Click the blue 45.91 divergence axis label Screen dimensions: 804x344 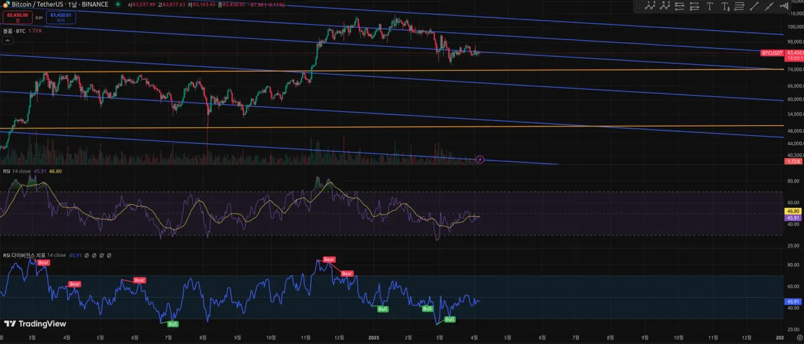click(793, 301)
